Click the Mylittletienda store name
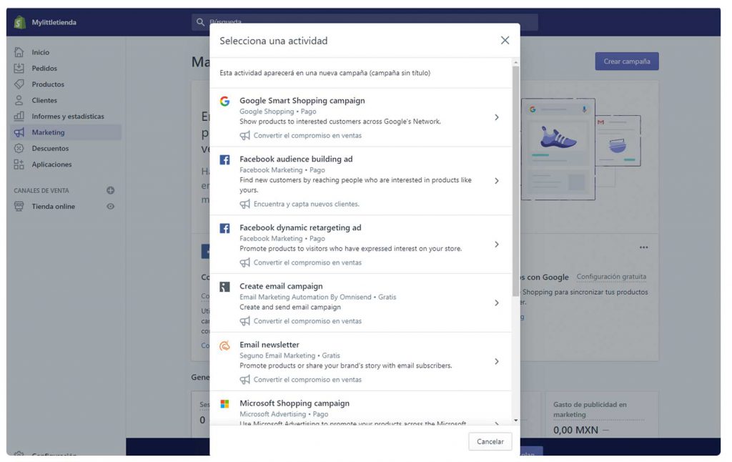This screenshot has width=732, height=462. pyautogui.click(x=54, y=22)
